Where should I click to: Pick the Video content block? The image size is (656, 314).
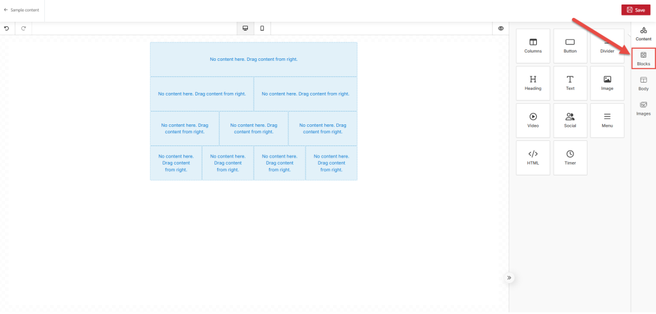click(532, 120)
